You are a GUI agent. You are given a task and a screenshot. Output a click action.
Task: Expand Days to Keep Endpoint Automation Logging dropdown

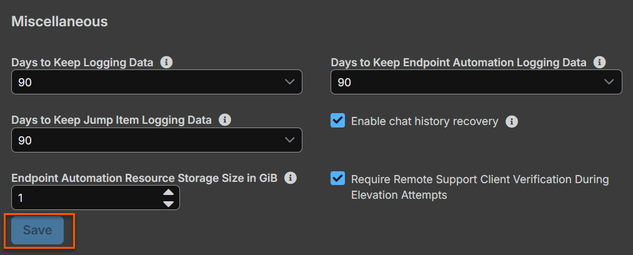476,82
